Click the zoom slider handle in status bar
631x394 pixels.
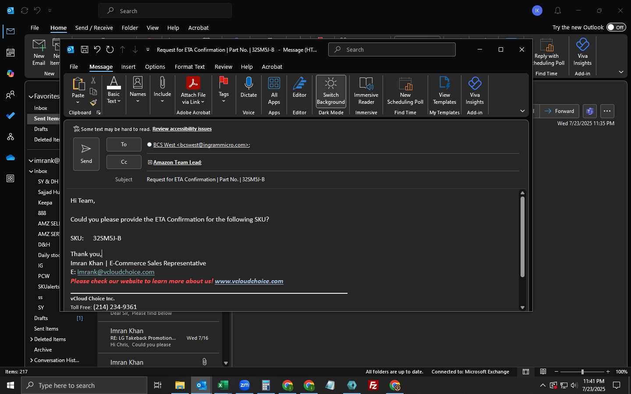click(582, 372)
